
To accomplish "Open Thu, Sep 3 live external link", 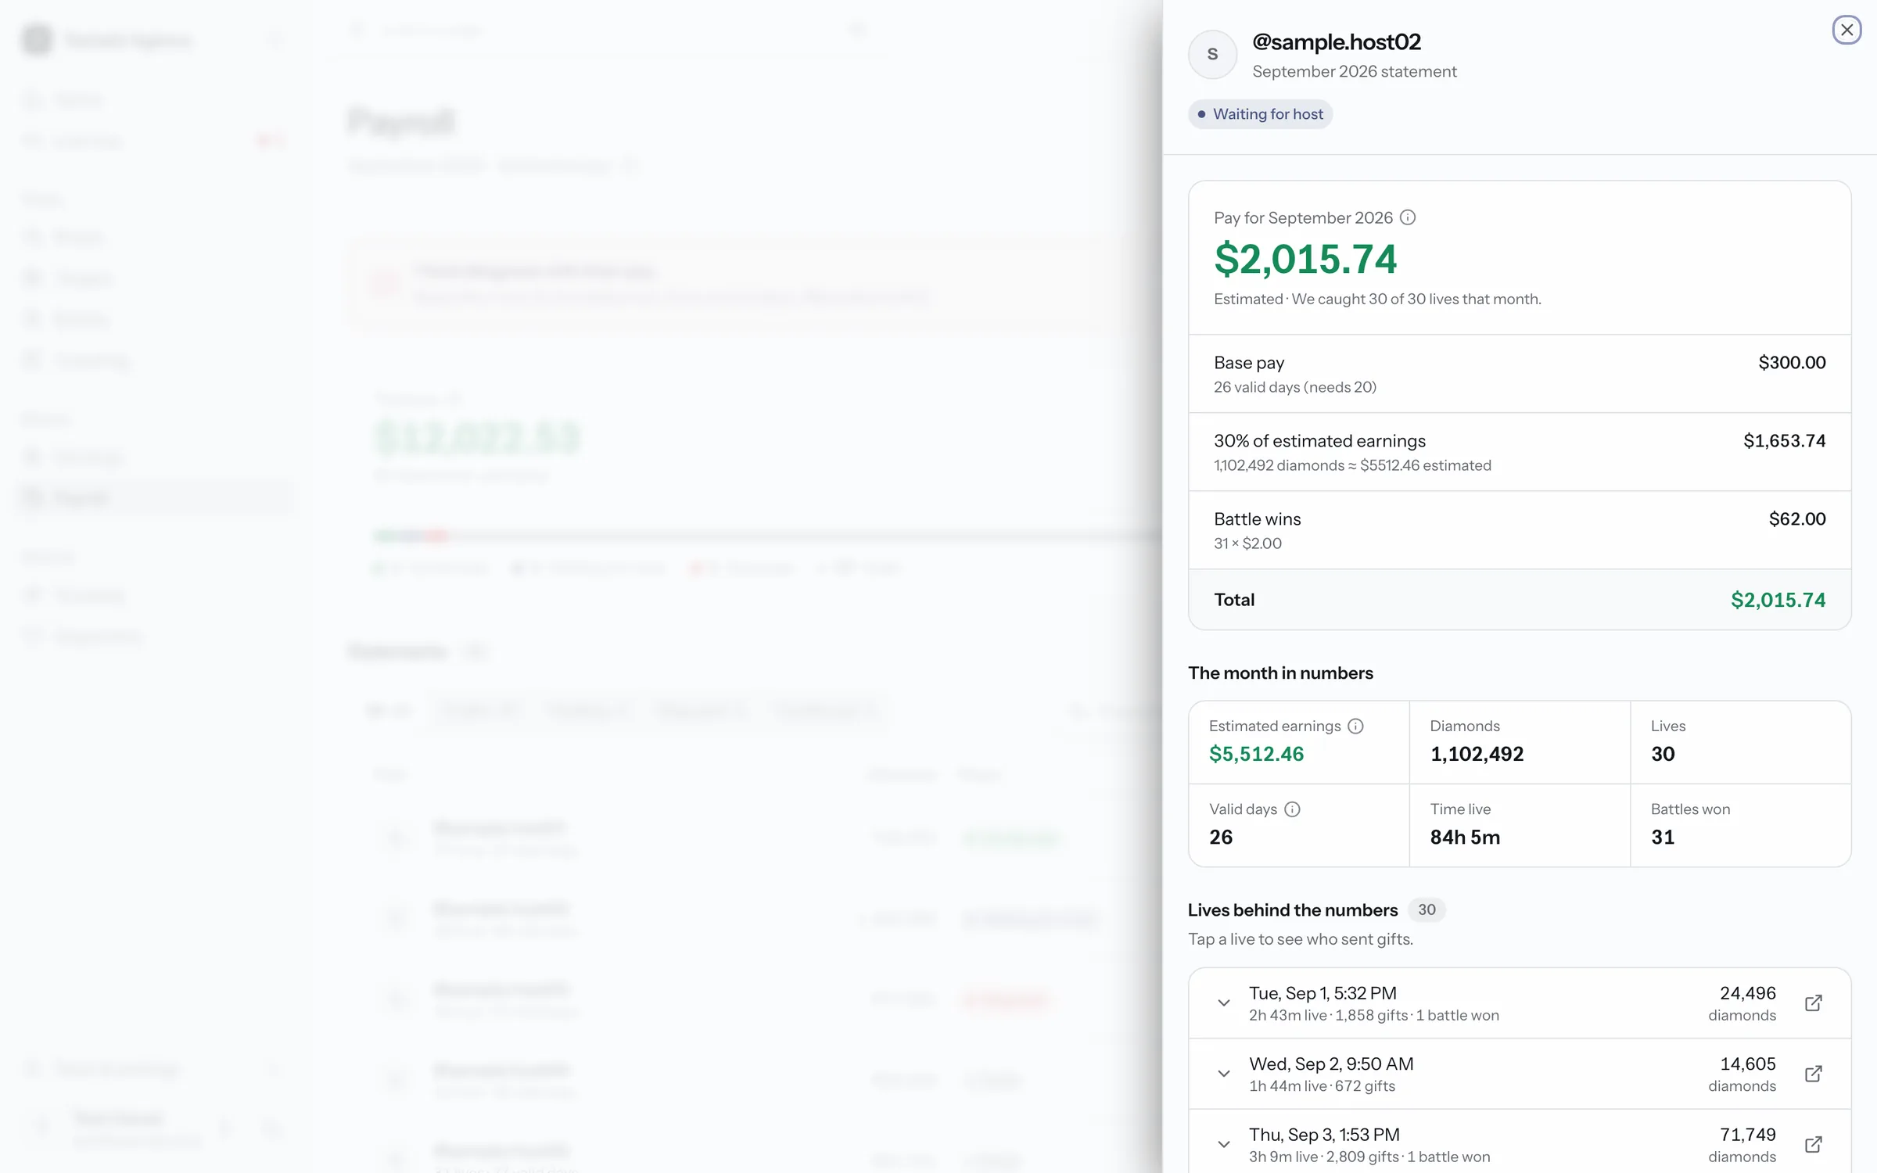I will (x=1813, y=1144).
